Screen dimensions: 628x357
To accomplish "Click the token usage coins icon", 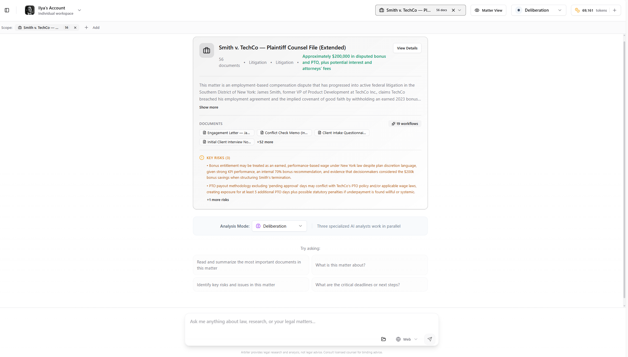I will click(x=577, y=10).
